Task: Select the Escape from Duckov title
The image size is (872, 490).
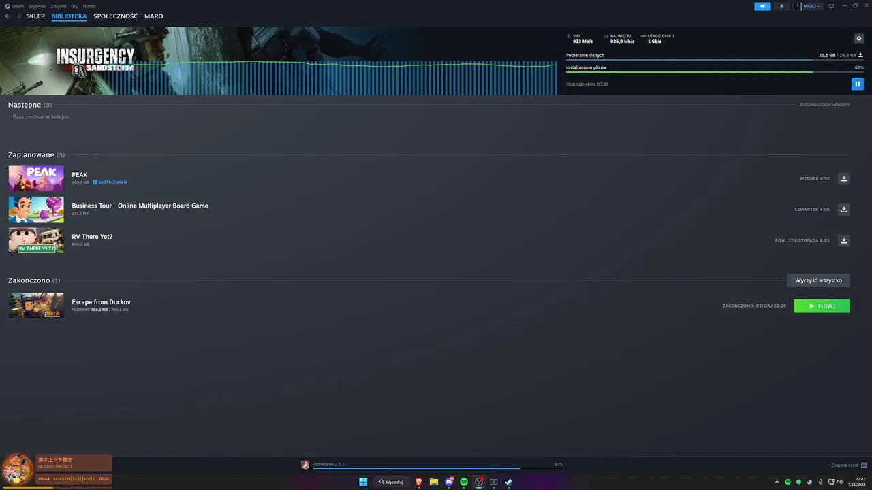Action: pos(102,302)
